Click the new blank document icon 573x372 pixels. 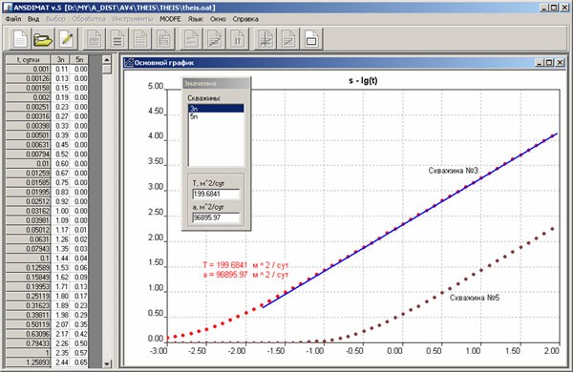tap(20, 39)
